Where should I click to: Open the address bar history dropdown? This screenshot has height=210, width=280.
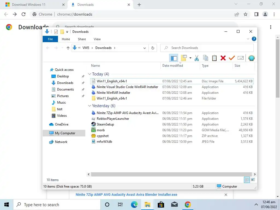pyautogui.click(x=145, y=48)
